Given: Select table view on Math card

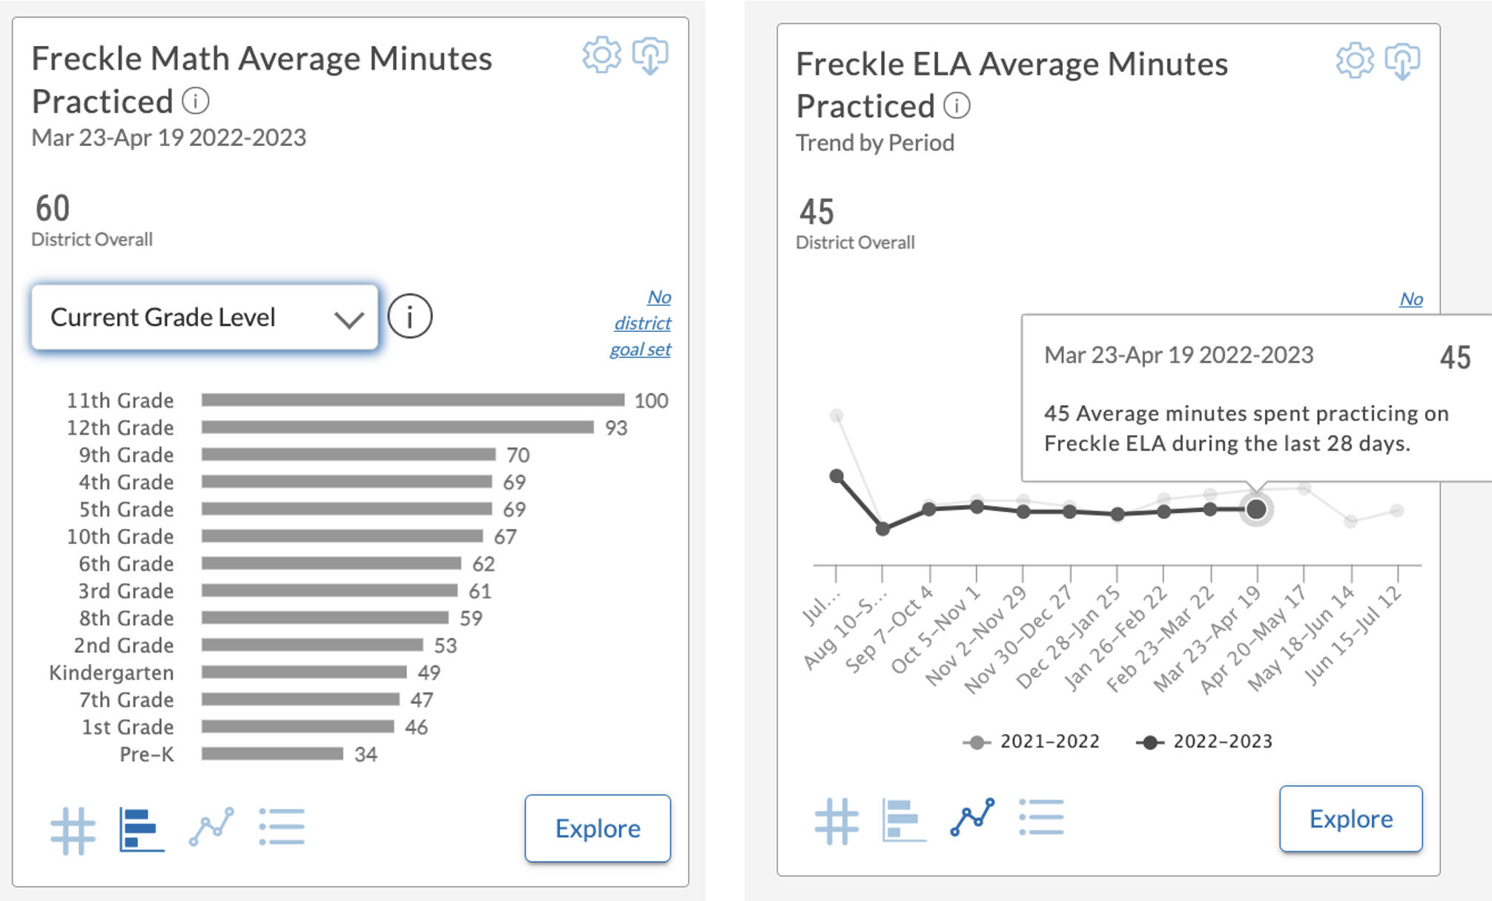Looking at the screenshot, I should click(x=72, y=829).
